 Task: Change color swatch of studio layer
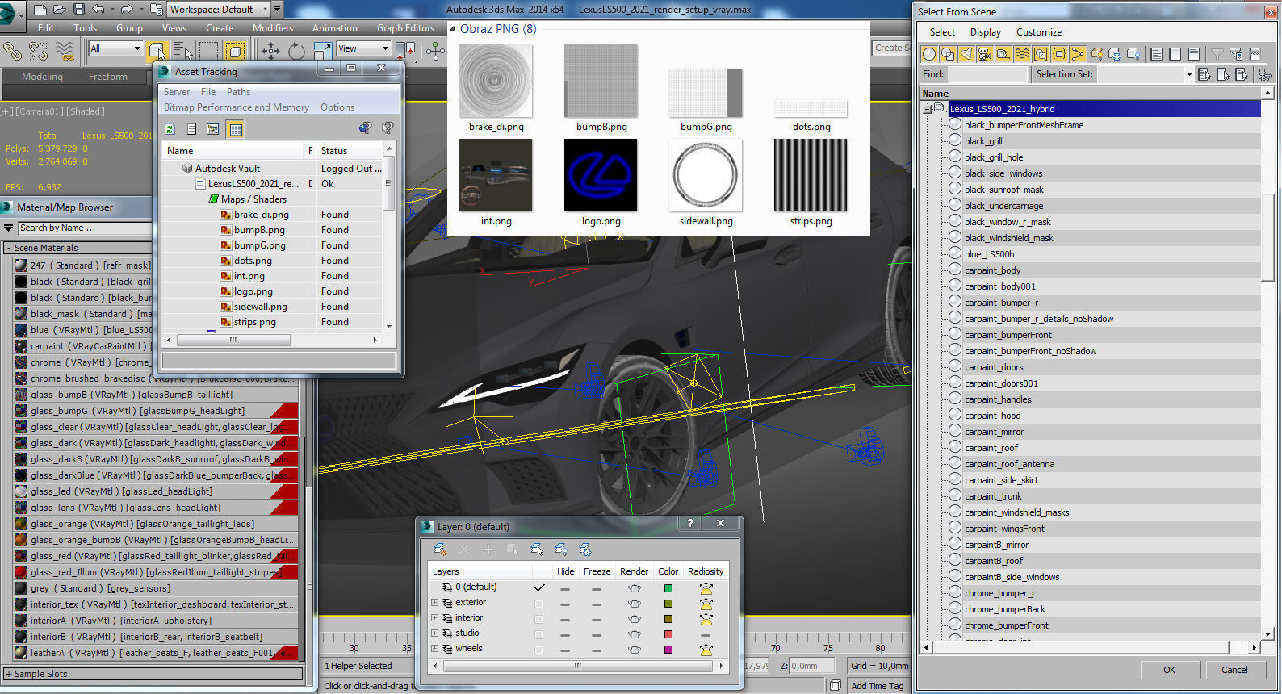coord(668,634)
